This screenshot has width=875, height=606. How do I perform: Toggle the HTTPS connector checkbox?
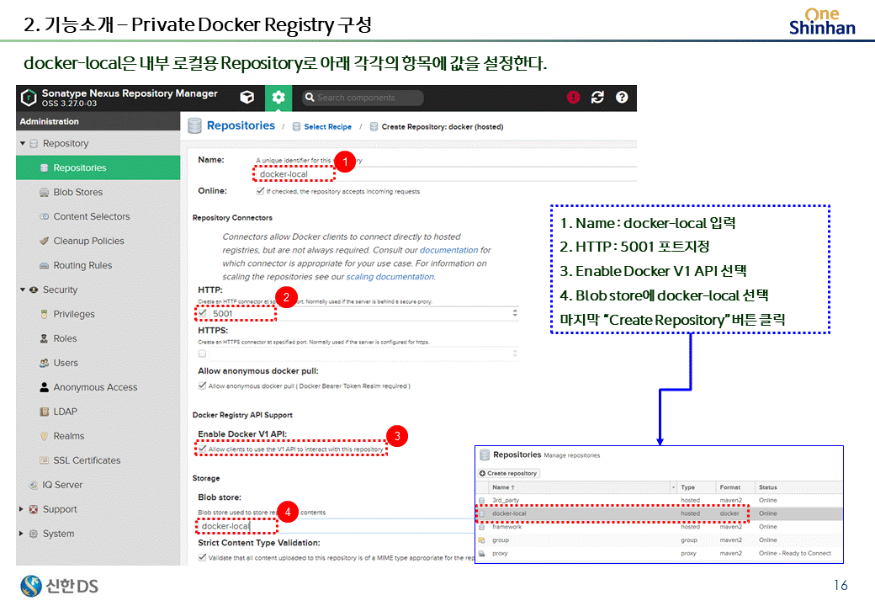[202, 353]
